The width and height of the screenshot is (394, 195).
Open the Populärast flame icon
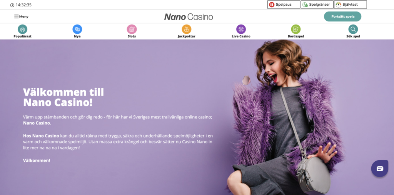tap(22, 29)
